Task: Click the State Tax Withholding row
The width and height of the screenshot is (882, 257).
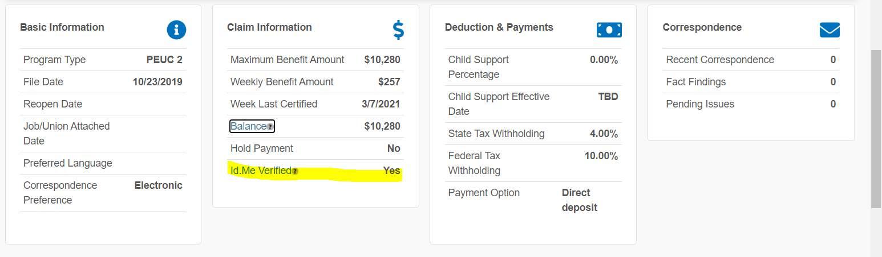Action: tap(533, 134)
